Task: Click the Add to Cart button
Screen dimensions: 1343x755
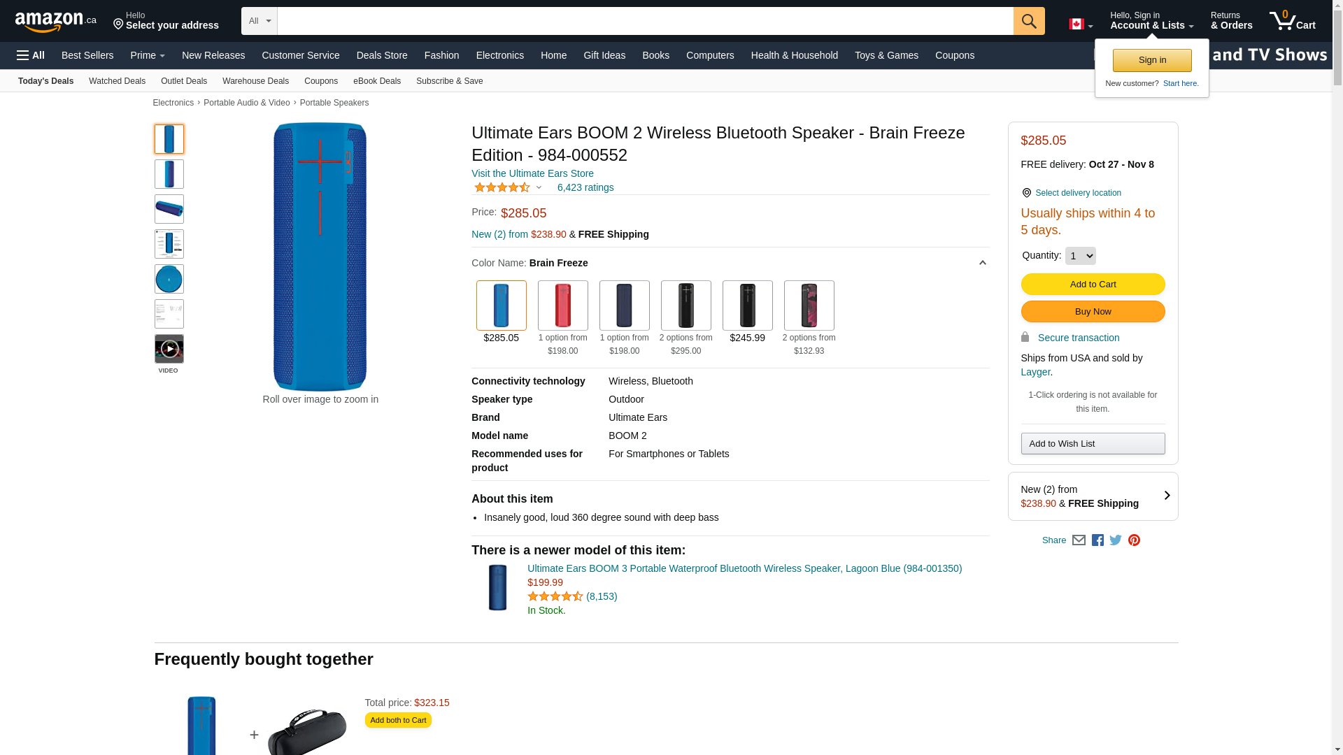Action: (x=1093, y=285)
